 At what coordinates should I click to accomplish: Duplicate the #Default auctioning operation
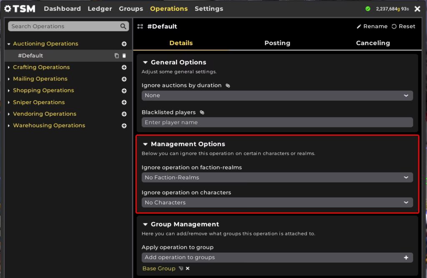[x=117, y=56]
